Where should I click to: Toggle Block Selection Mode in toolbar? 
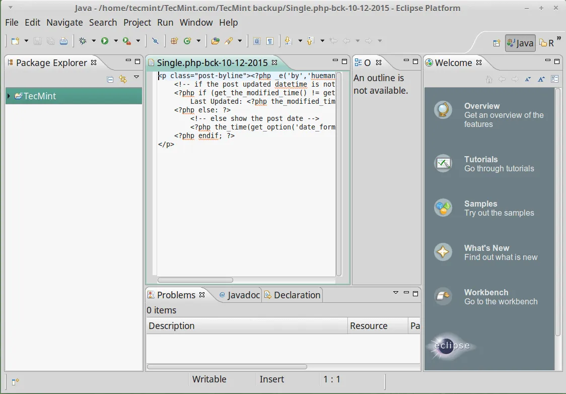(x=257, y=41)
